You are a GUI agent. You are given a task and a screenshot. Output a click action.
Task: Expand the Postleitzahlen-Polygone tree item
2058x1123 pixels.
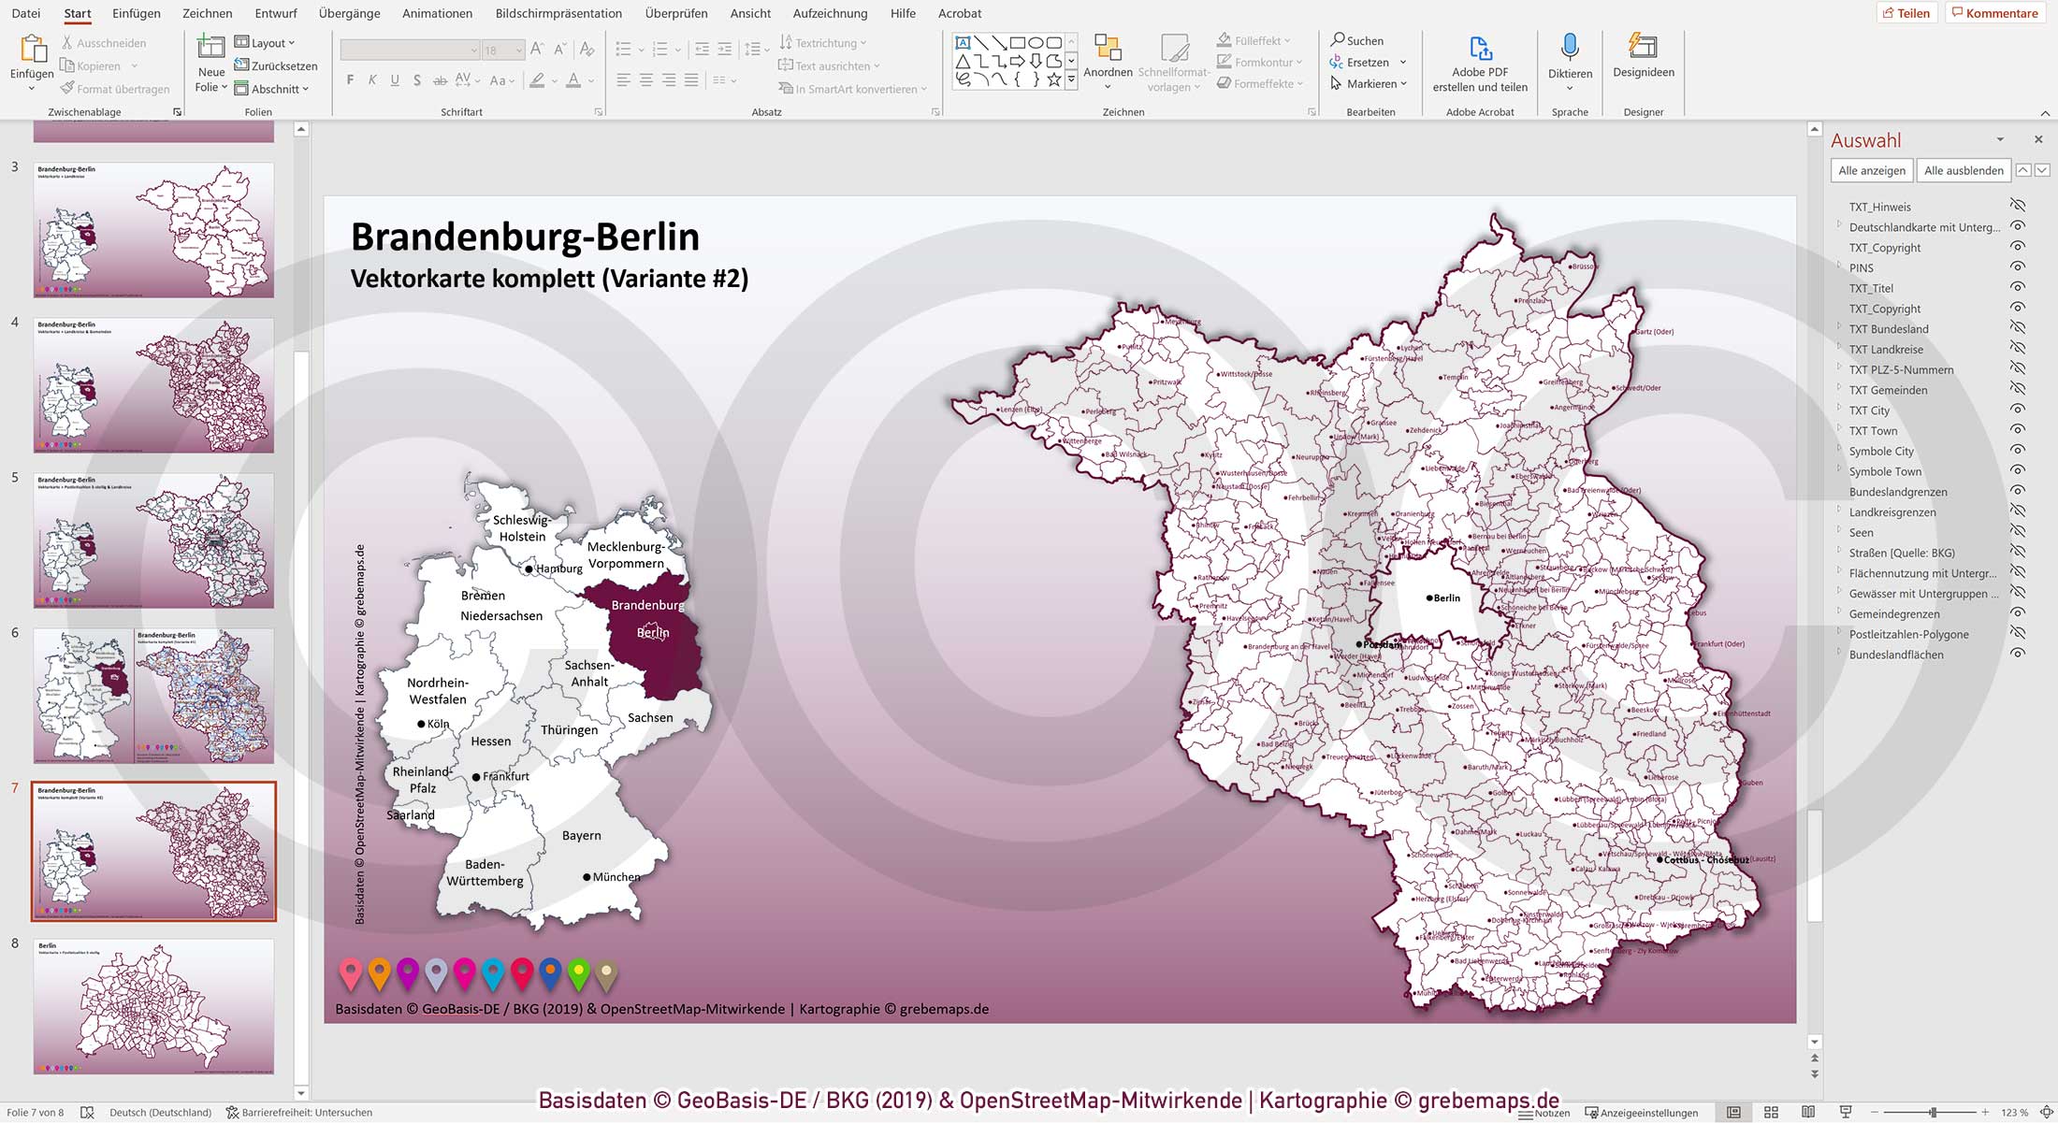pos(1839,634)
